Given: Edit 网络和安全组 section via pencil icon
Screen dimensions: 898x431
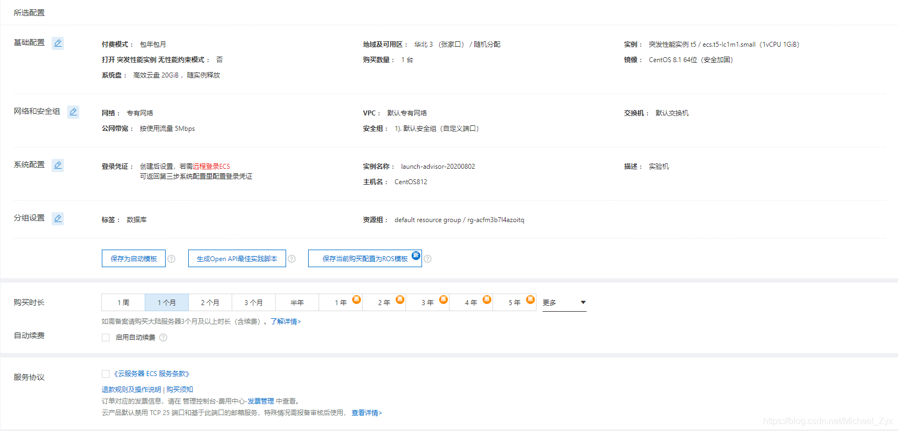Looking at the screenshot, I should point(73,112).
